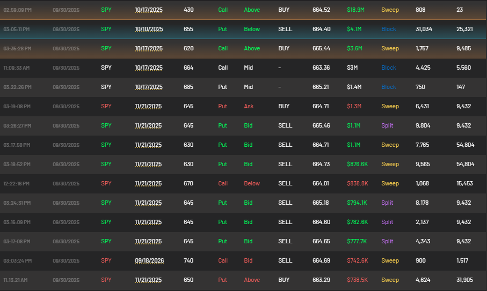Select the timestamp 03:17:08 PM
Viewport: 487px width, 291px height.
pos(17,241)
